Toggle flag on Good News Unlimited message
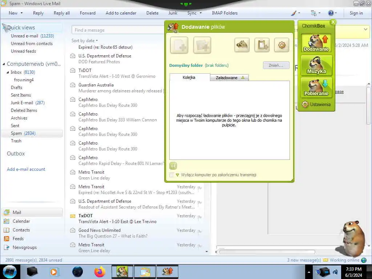The height and width of the screenshot is (279, 372). point(200,231)
